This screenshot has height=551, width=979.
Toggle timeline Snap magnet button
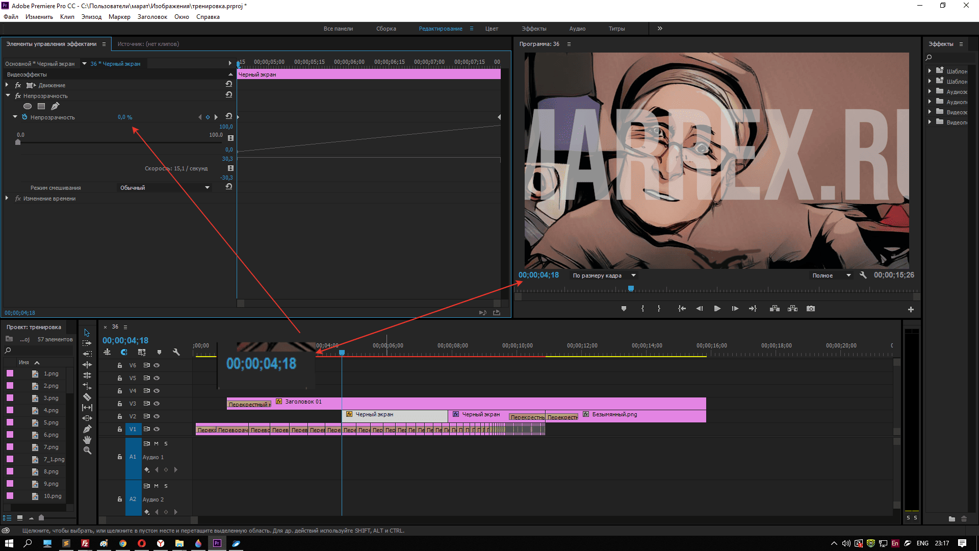coord(124,352)
